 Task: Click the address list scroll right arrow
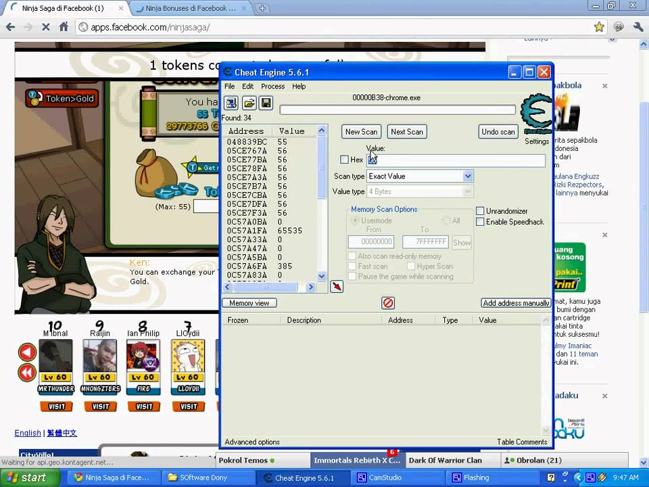tap(311, 287)
